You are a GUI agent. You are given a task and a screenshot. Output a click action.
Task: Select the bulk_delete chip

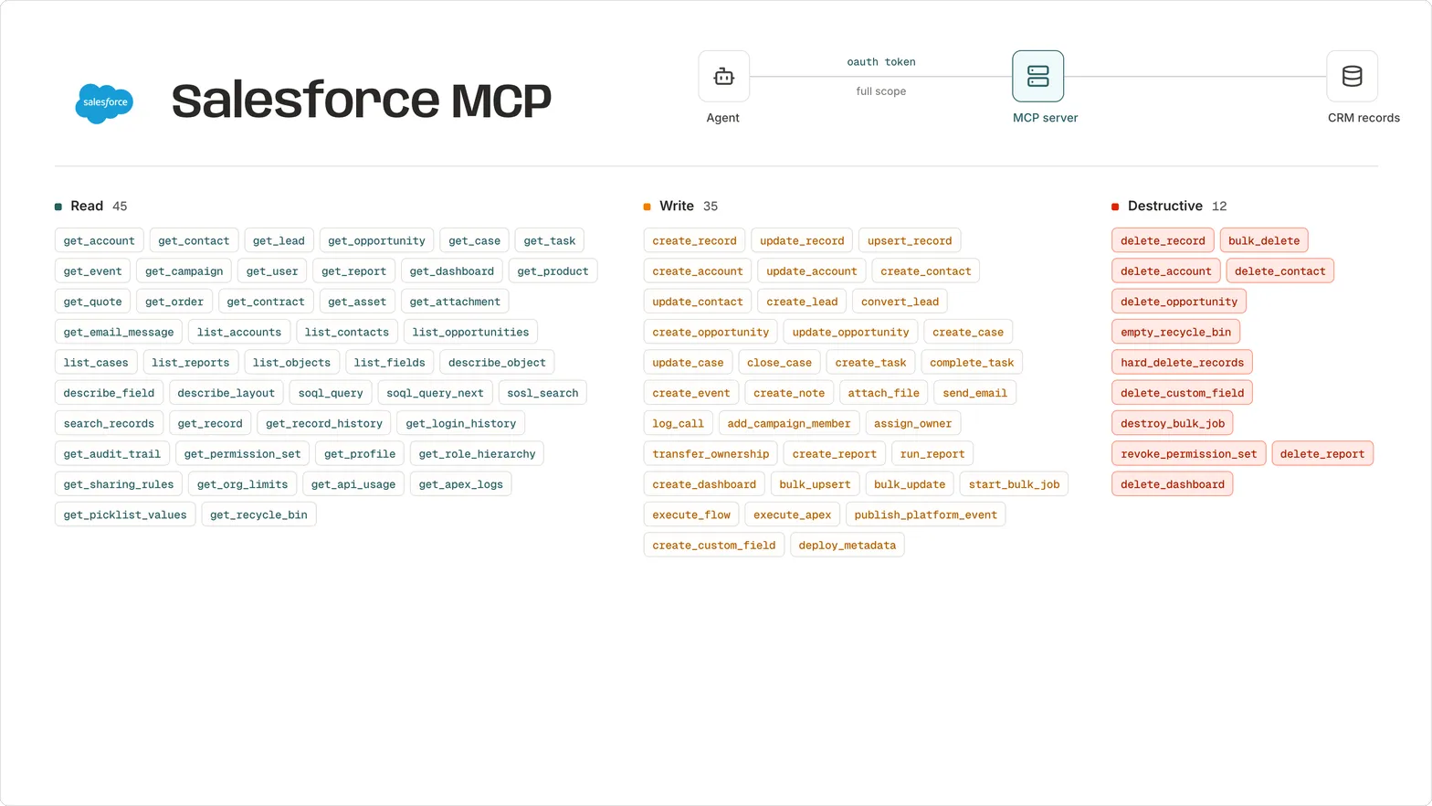point(1264,240)
